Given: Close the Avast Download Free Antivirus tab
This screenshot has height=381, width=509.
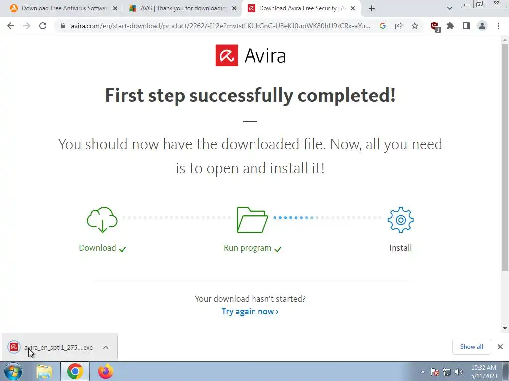Looking at the screenshot, I should [115, 9].
